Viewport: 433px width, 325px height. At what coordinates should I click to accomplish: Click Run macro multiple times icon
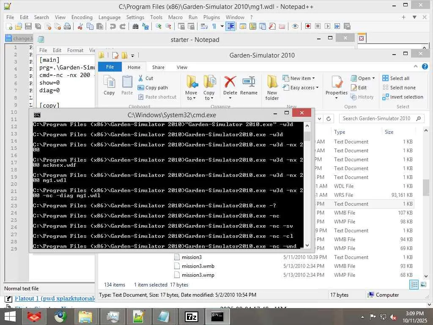pos(337,26)
